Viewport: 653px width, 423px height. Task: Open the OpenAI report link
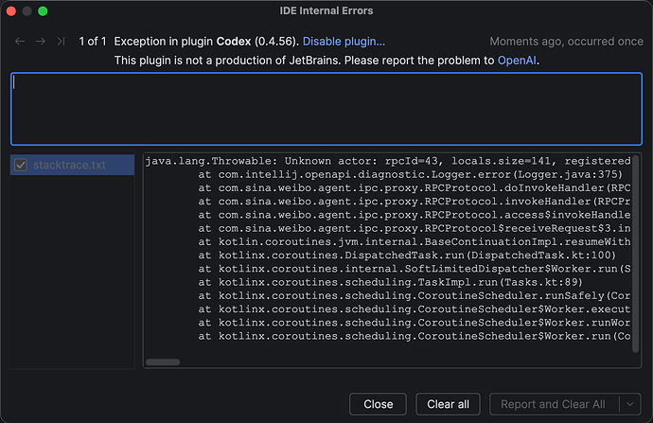pyautogui.click(x=517, y=61)
